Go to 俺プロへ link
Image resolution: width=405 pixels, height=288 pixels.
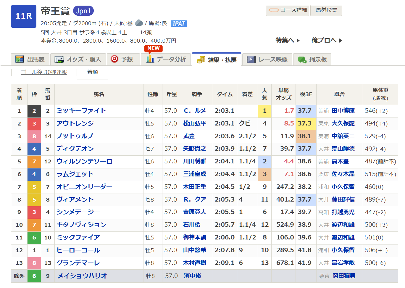click(x=327, y=40)
